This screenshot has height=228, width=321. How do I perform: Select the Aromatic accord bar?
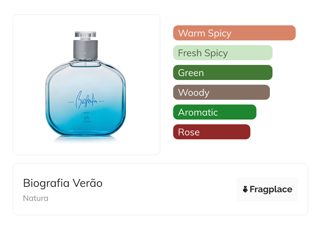click(x=215, y=112)
